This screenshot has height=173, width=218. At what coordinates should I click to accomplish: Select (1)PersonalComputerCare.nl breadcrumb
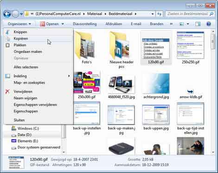58,14
